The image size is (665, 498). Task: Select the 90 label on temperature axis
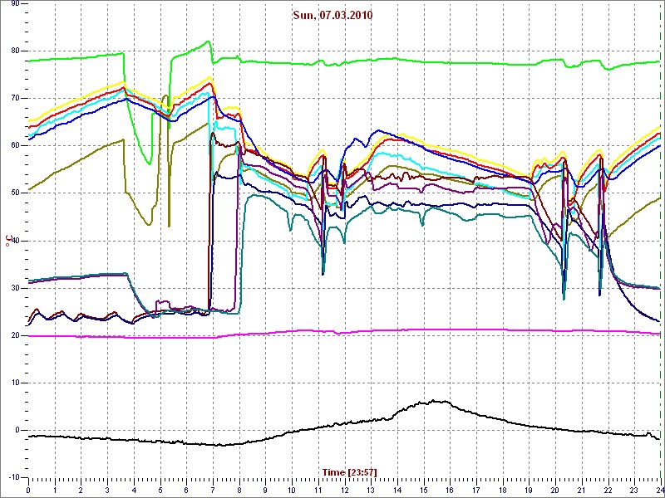pos(15,3)
